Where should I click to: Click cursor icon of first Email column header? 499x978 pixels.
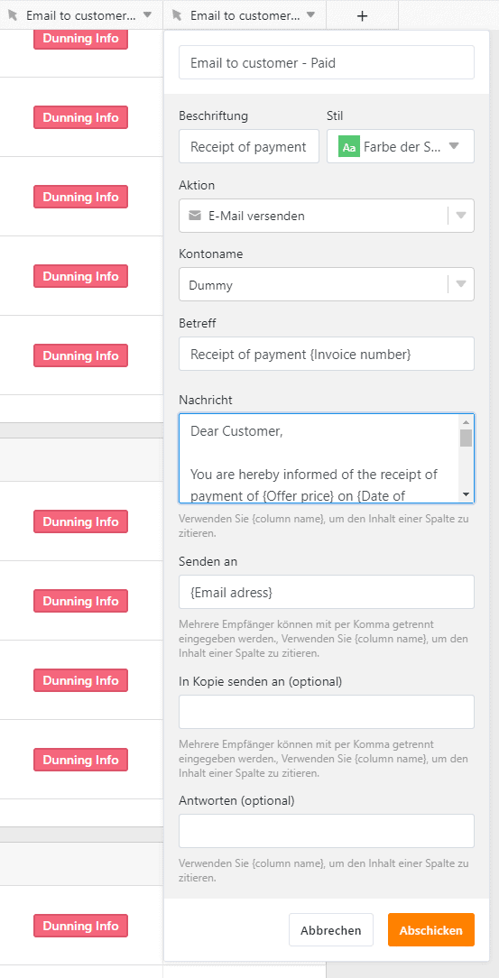point(13,15)
